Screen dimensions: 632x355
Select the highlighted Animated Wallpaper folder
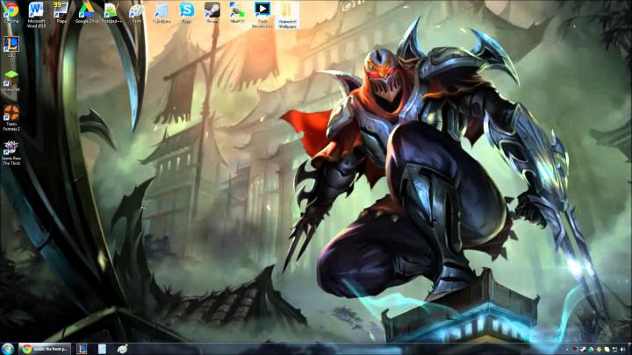point(288,15)
